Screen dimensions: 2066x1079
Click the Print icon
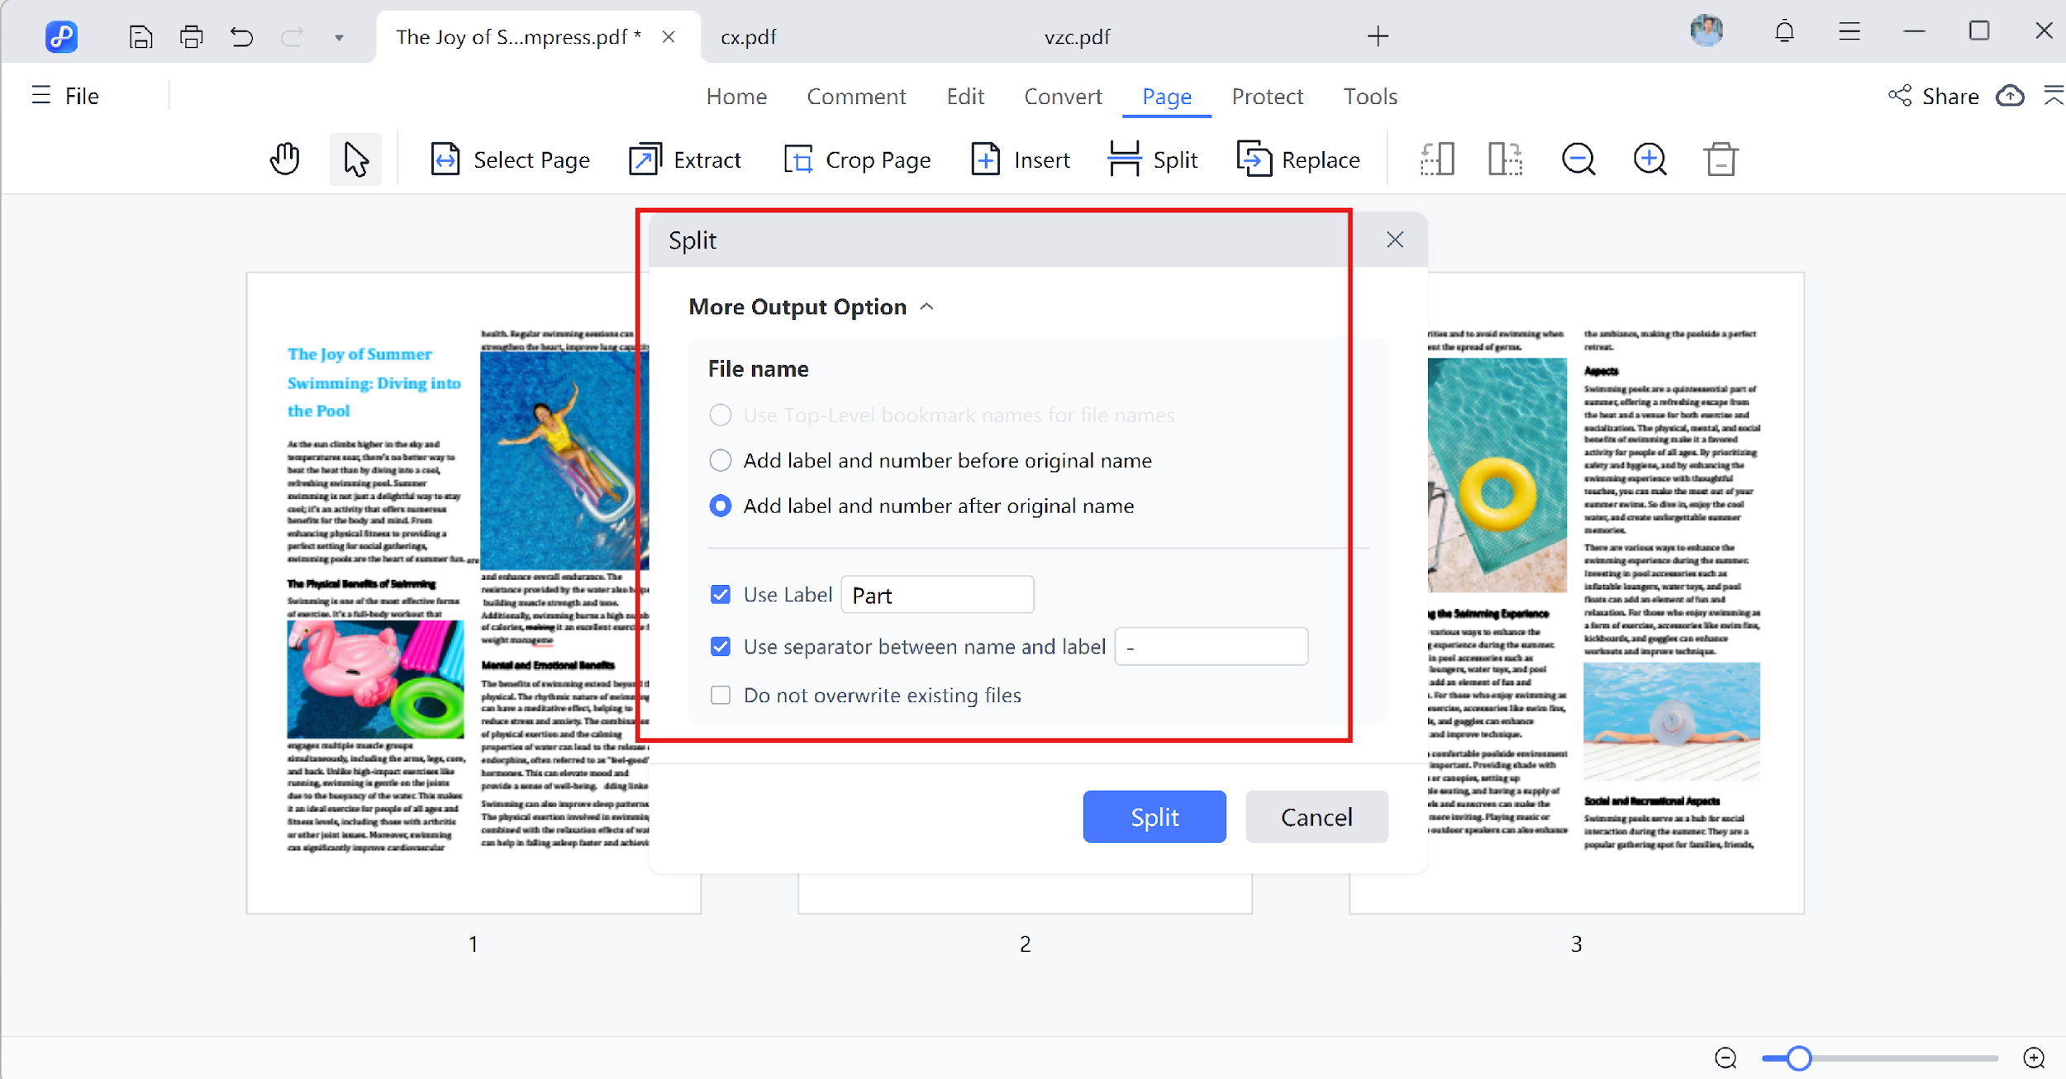[191, 36]
